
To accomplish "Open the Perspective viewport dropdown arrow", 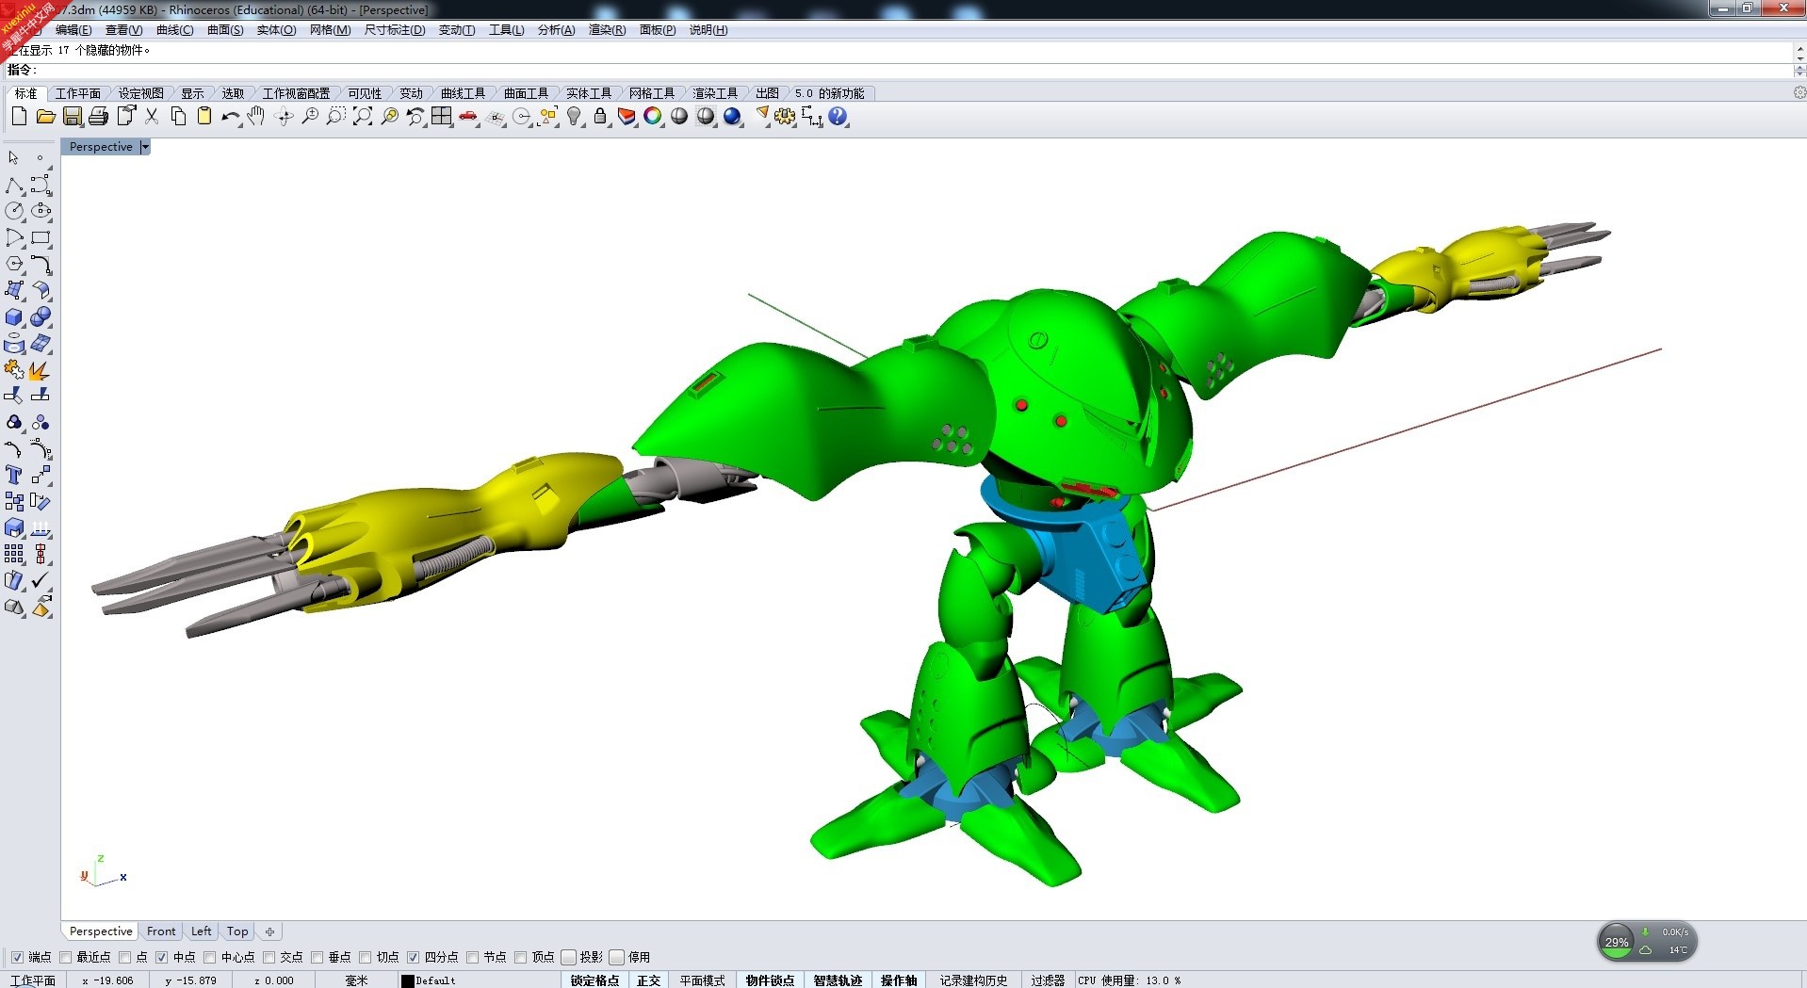I will pos(145,147).
